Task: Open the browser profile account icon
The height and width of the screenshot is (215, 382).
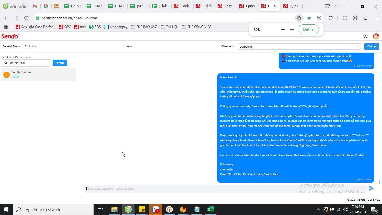Action: click(355, 18)
